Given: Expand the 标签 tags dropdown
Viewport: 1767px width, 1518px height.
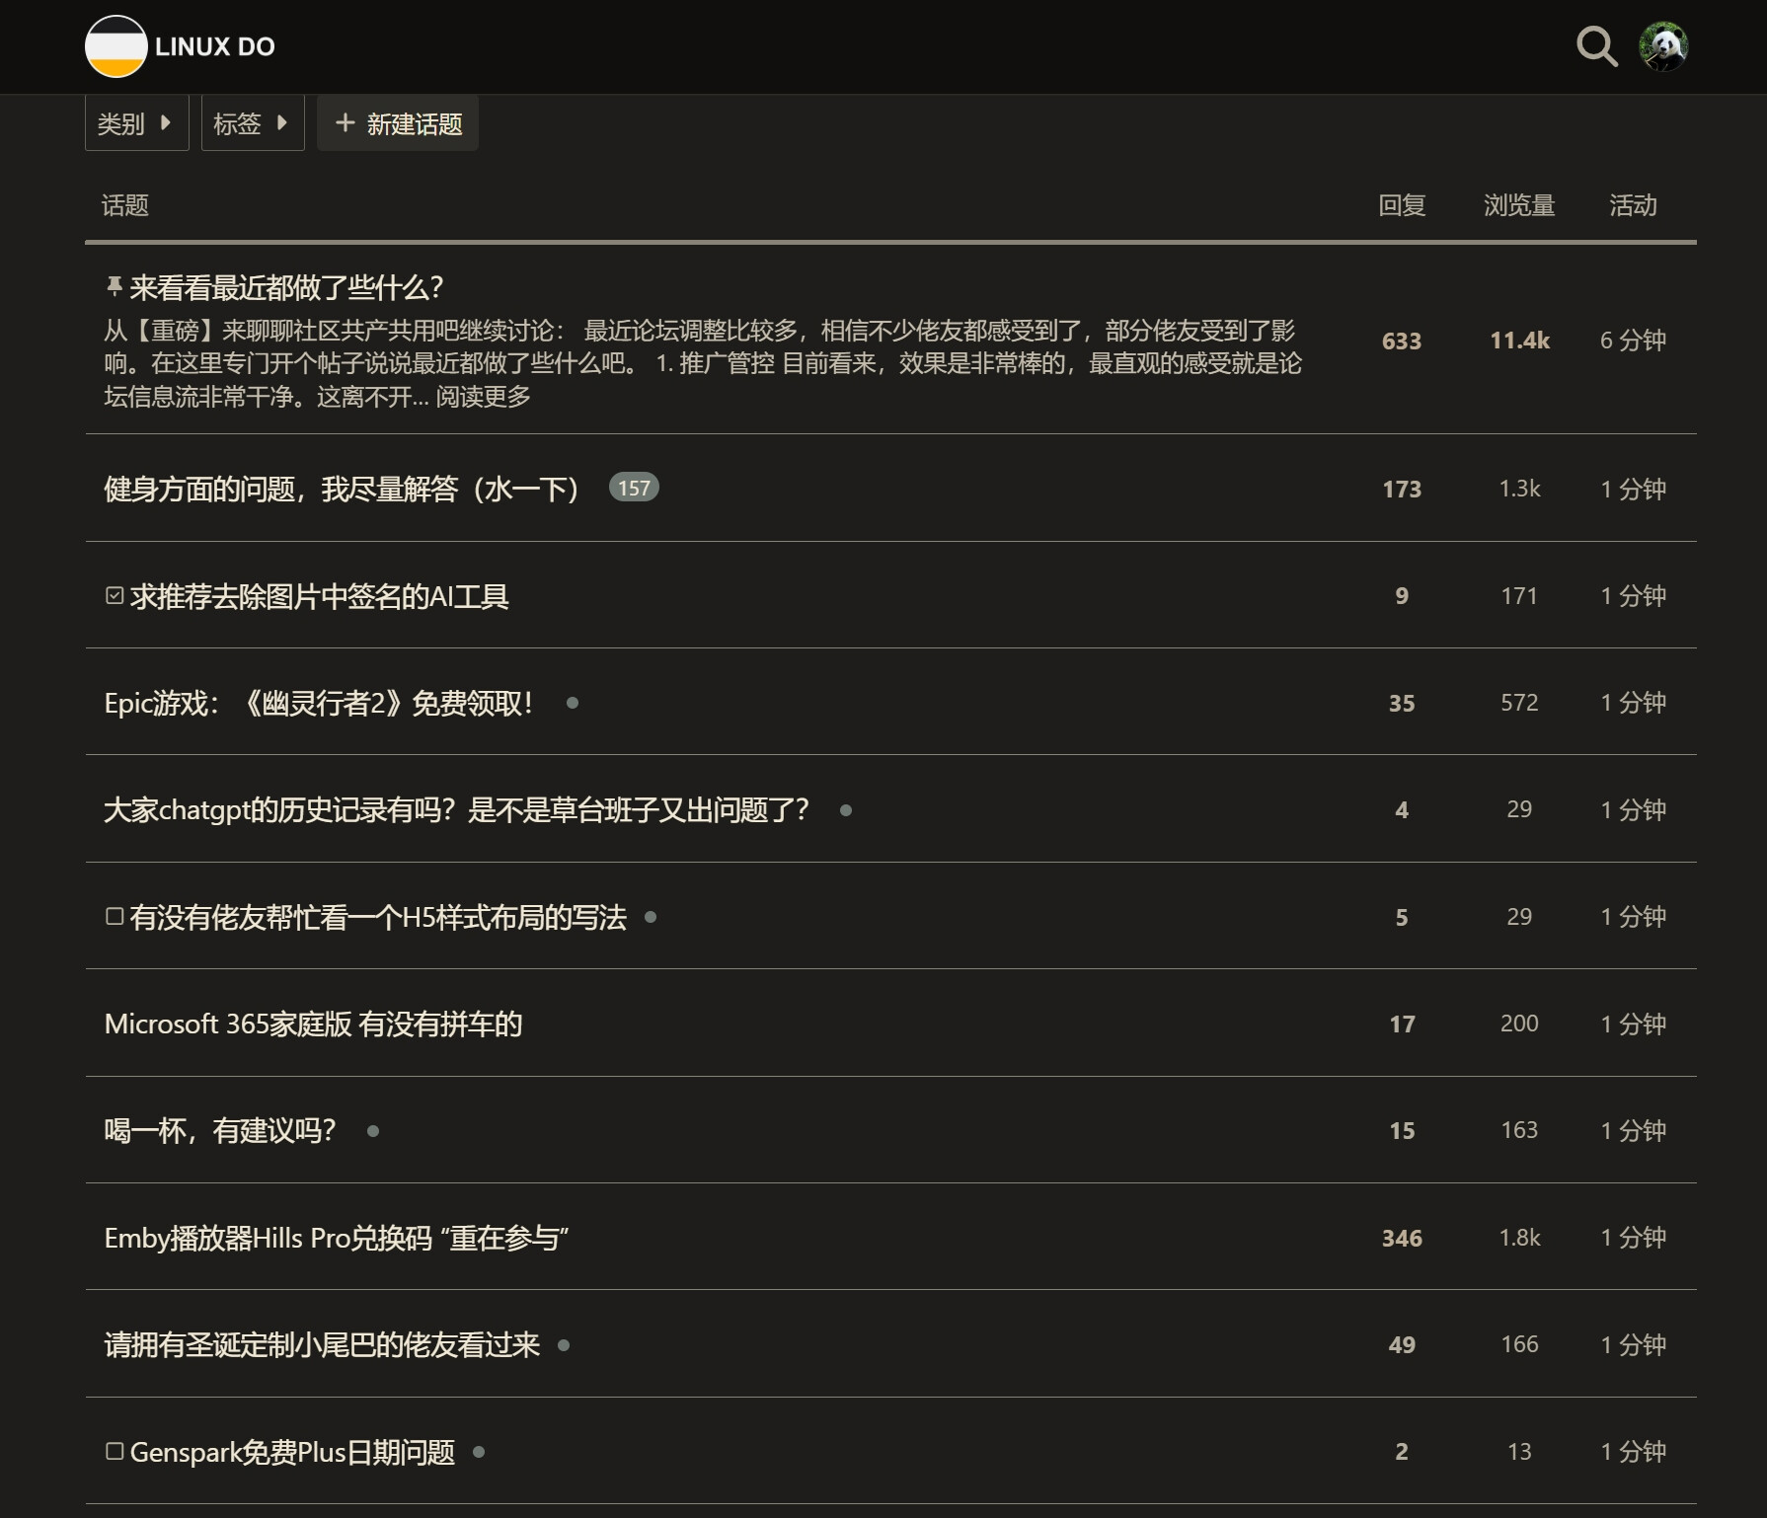Looking at the screenshot, I should click(253, 123).
